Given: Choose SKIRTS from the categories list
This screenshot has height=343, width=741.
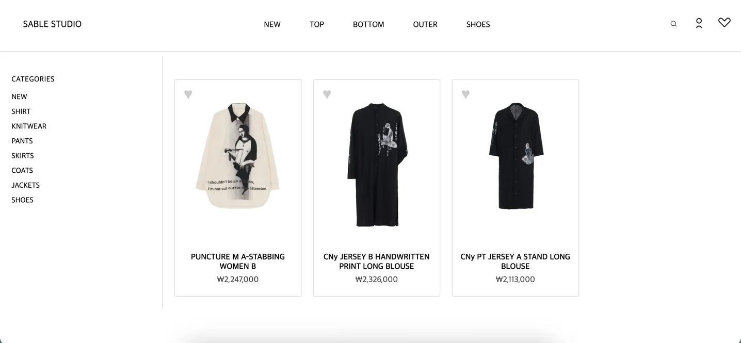Looking at the screenshot, I should click(23, 156).
